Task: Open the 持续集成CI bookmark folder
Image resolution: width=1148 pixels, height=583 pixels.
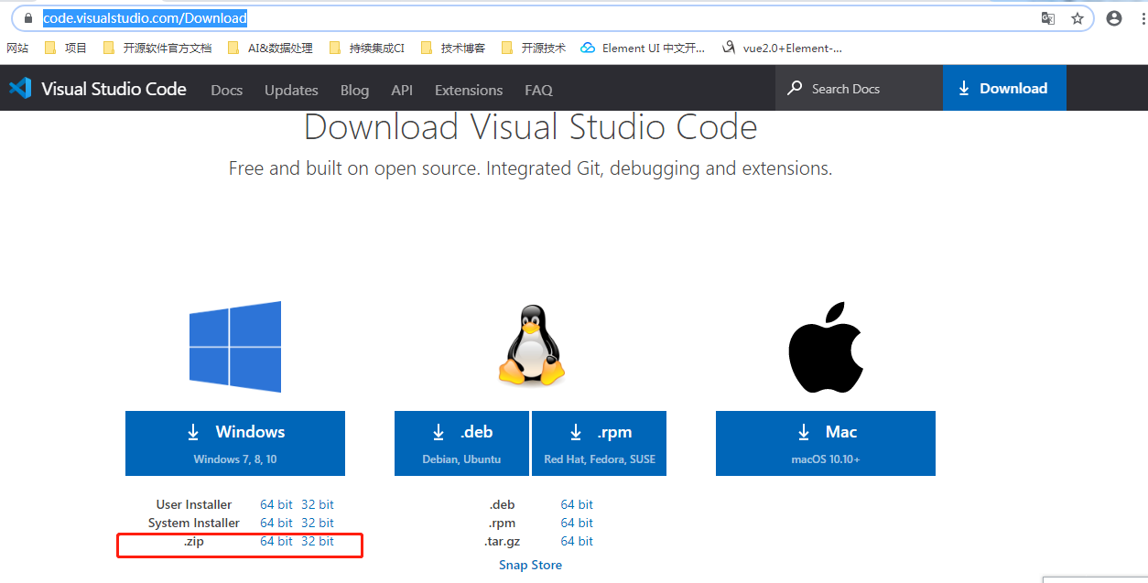Action: pyautogui.click(x=366, y=48)
